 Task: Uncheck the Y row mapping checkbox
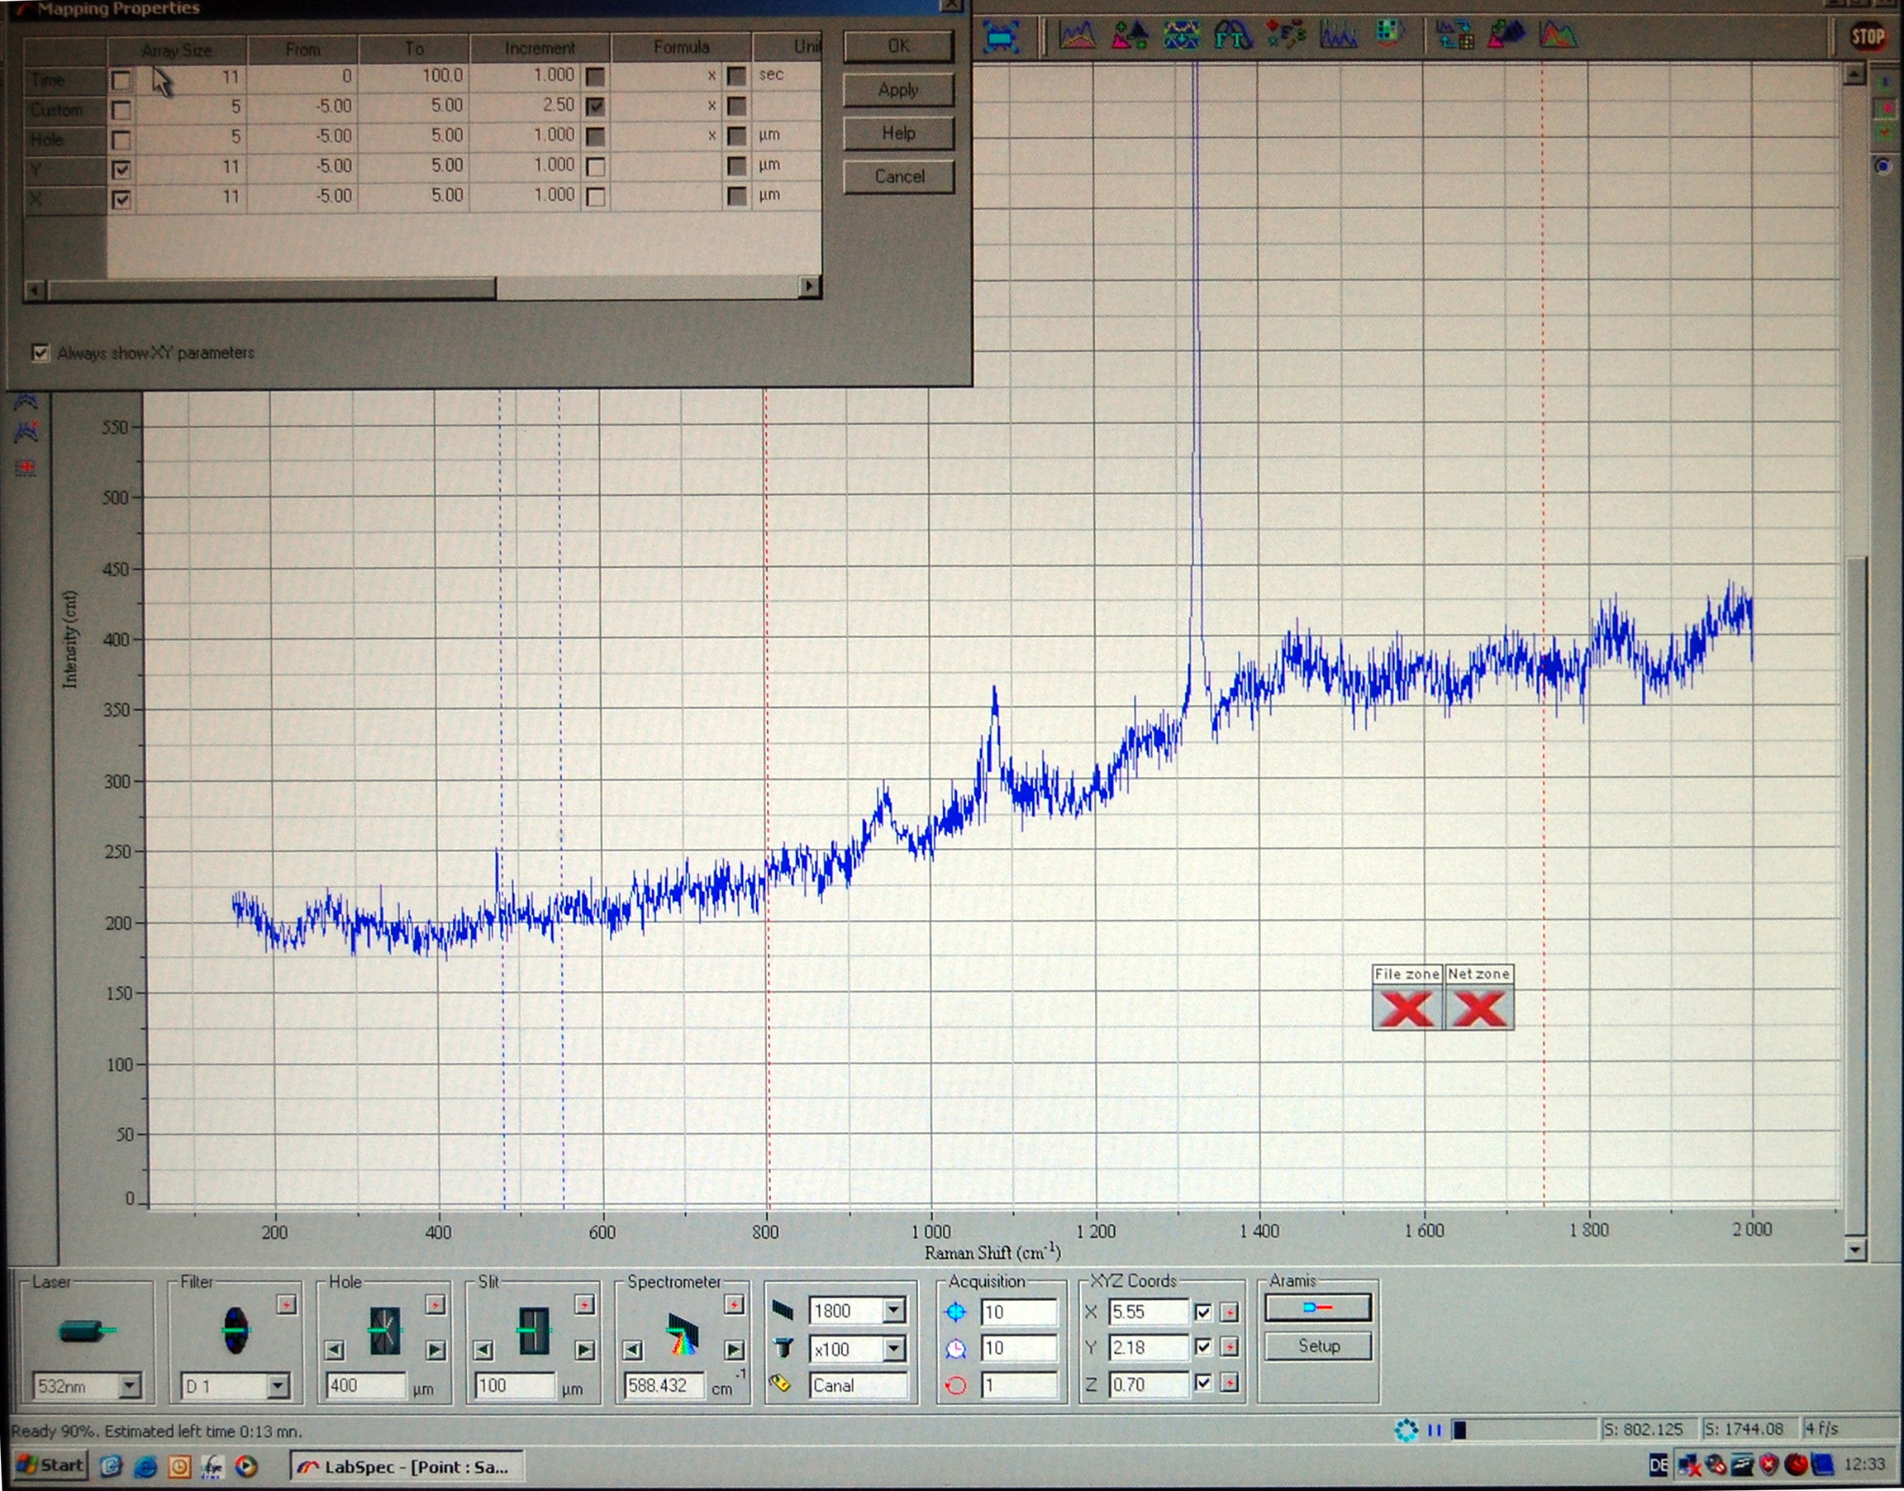tap(121, 170)
